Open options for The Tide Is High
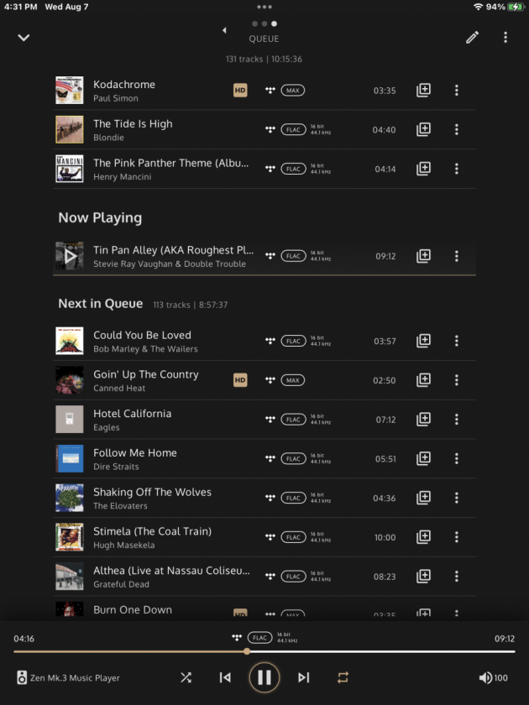 (456, 129)
